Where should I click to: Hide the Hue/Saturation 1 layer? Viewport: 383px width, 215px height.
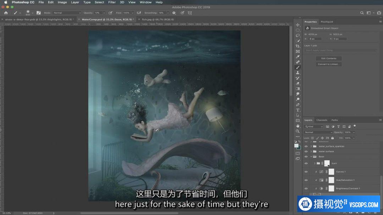pos(306,180)
